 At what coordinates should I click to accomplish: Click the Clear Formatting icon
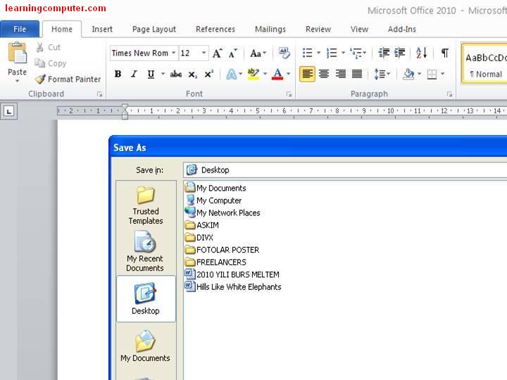[284, 53]
